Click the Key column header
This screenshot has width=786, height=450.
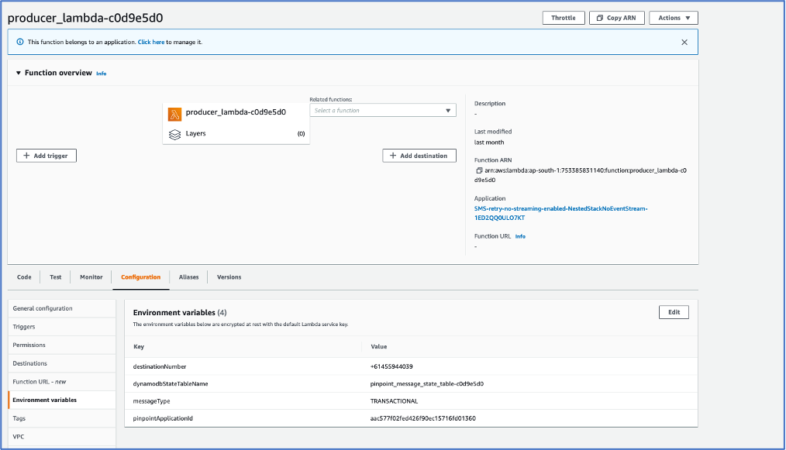point(139,347)
